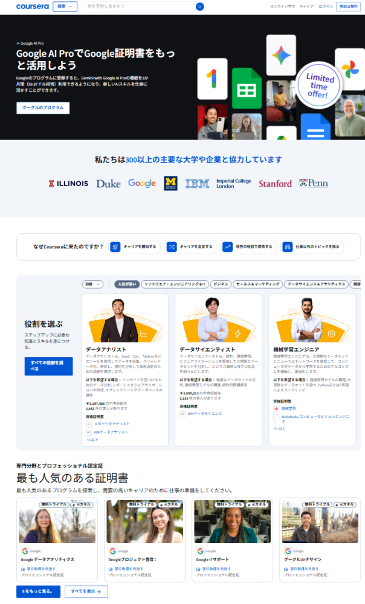Click the Imperial College London logo
Image resolution: width=365 pixels, height=604 pixels.
click(x=234, y=184)
